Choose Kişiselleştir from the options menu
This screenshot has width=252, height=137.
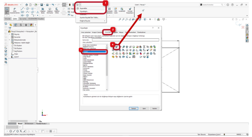coord(84,11)
